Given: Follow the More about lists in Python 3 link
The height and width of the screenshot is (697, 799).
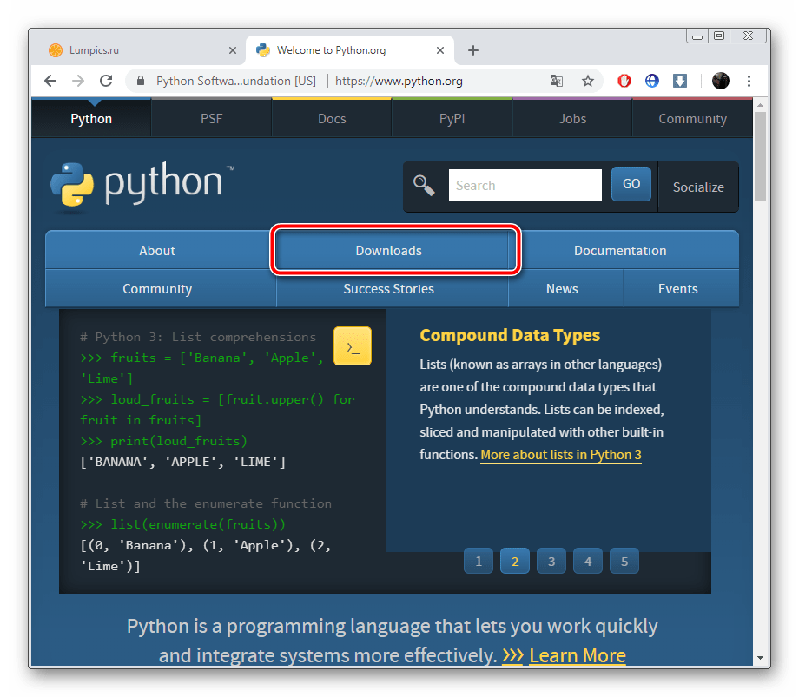Looking at the screenshot, I should pos(560,455).
